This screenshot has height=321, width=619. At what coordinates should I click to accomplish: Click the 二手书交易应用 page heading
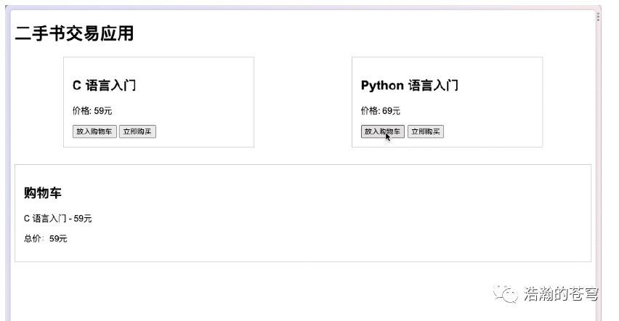tap(74, 33)
